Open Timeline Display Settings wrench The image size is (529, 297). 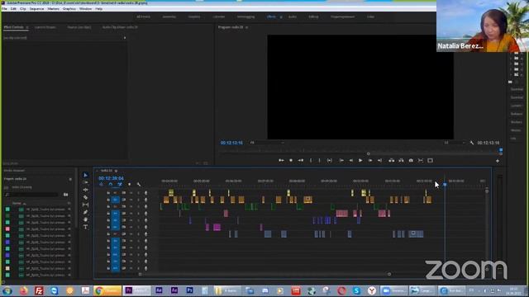click(139, 185)
